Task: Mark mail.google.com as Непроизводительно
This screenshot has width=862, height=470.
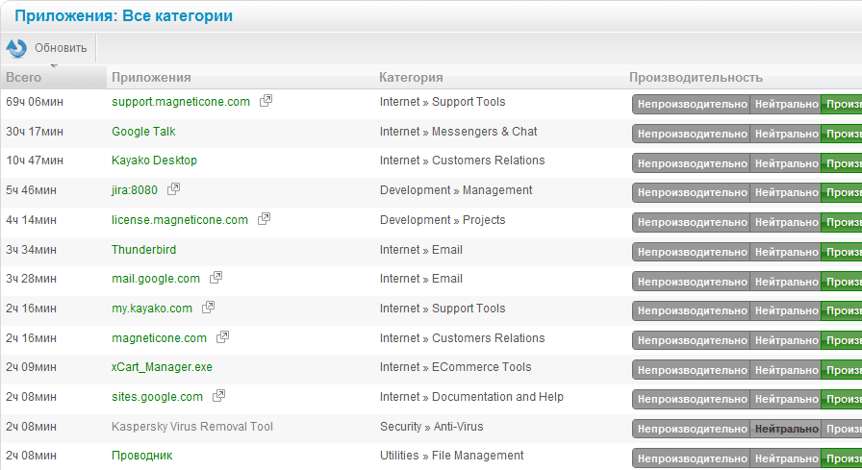Action: 692,282
